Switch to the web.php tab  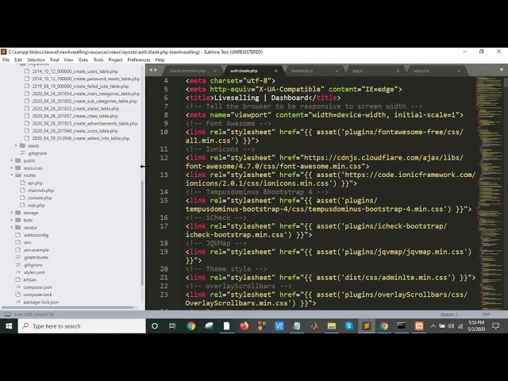click(421, 71)
